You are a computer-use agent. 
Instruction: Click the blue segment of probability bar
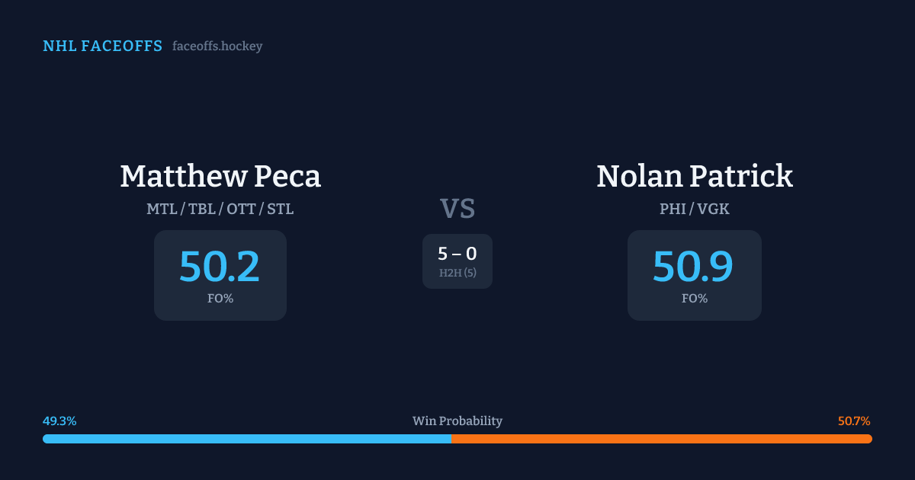click(246, 439)
